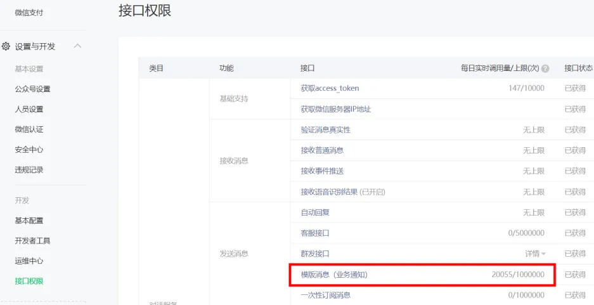Image resolution: width=594 pixels, height=305 pixels.
Task: Click the 接口 column header
Action: pos(307,68)
